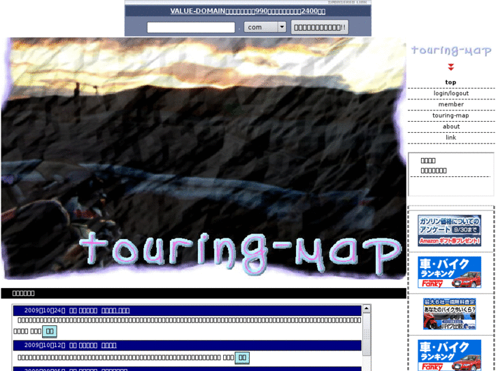Open the bike price comparison banner
The image size is (496, 371).
coord(449,314)
